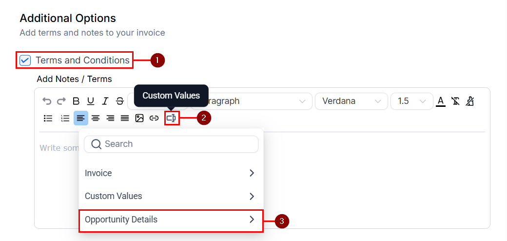Insert a hyperlink
Screen dimensions: 507x241
pyautogui.click(x=154, y=118)
